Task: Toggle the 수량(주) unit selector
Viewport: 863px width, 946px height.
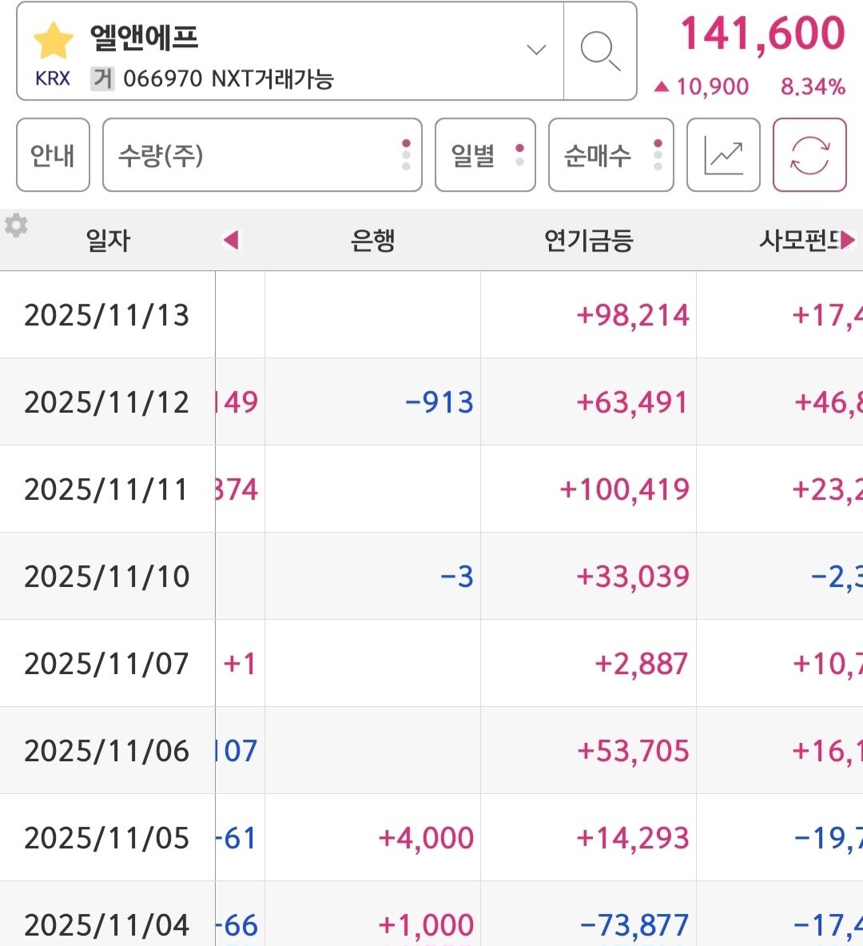Action: [x=262, y=155]
